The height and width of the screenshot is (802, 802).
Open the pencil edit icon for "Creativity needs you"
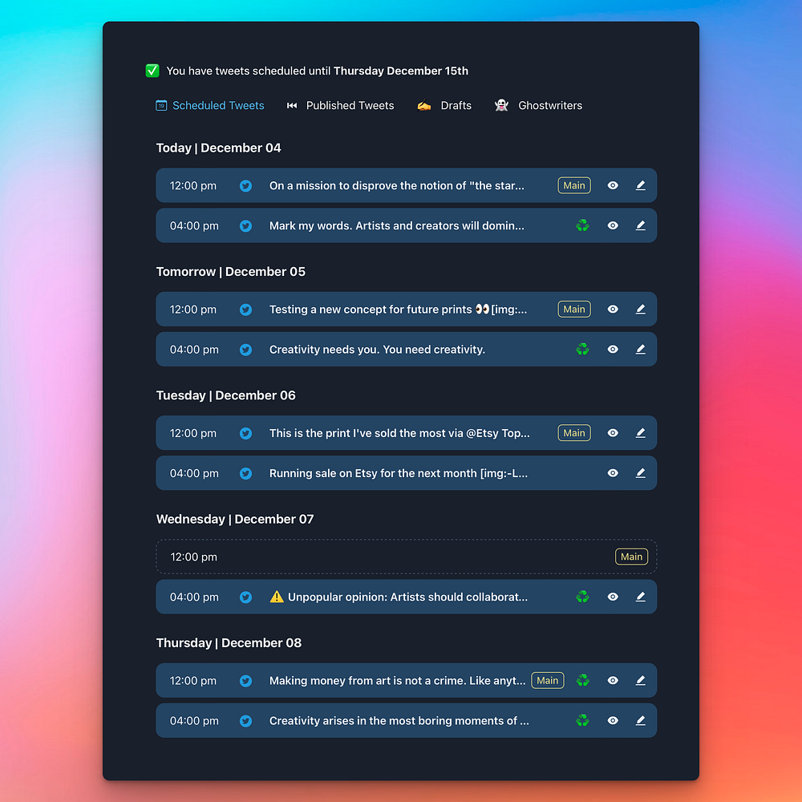click(x=640, y=350)
